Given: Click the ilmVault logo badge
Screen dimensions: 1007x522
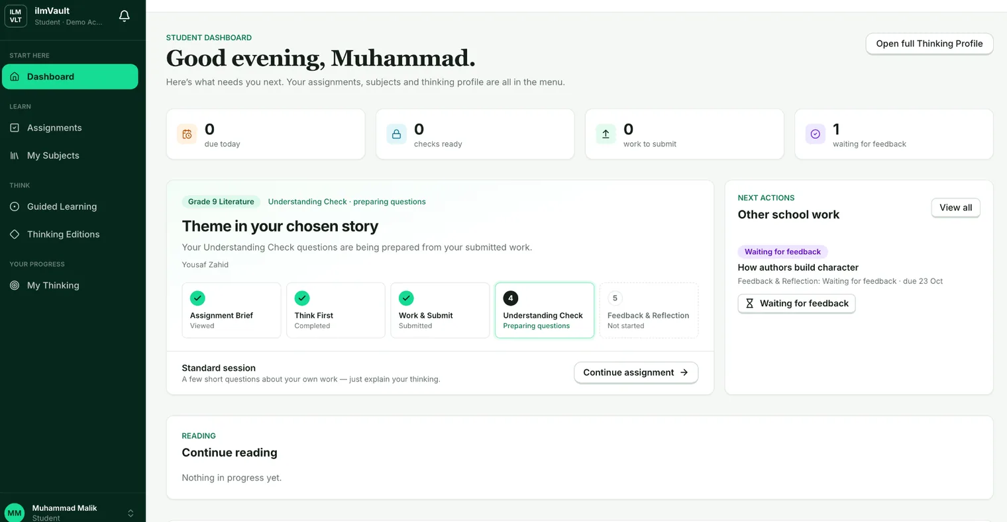Looking at the screenshot, I should pyautogui.click(x=15, y=16).
